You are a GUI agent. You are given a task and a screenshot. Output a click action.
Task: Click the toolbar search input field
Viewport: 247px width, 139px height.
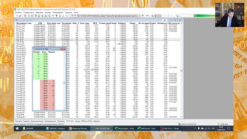(185, 16)
